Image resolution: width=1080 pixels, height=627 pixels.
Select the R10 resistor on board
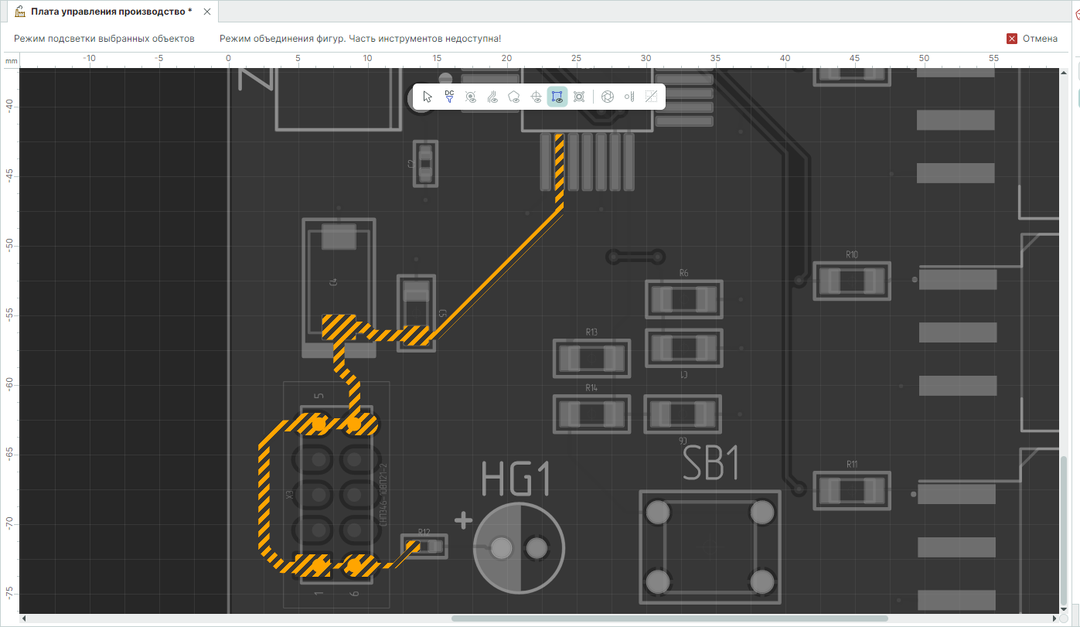[851, 280]
